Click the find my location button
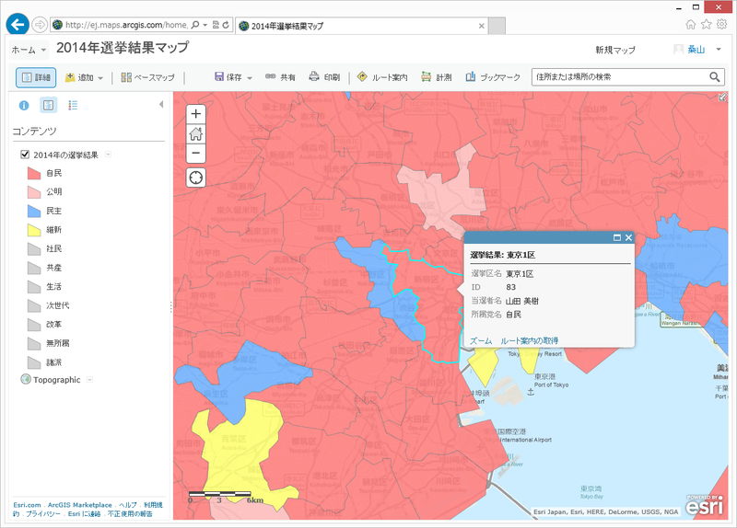The height and width of the screenshot is (528, 737). tap(195, 177)
